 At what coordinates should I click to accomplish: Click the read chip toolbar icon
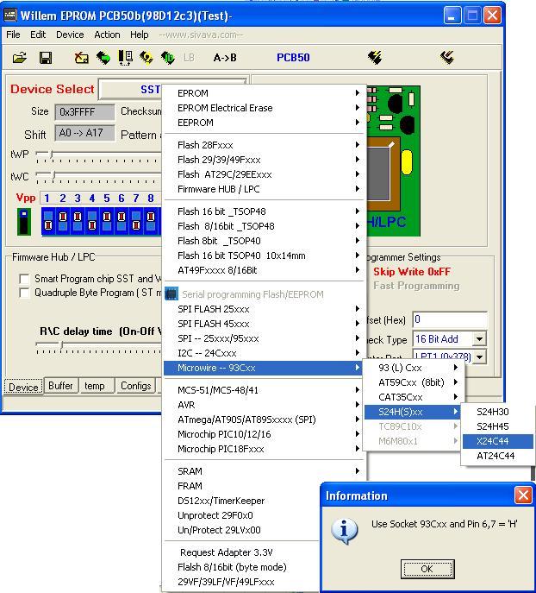coord(103,58)
